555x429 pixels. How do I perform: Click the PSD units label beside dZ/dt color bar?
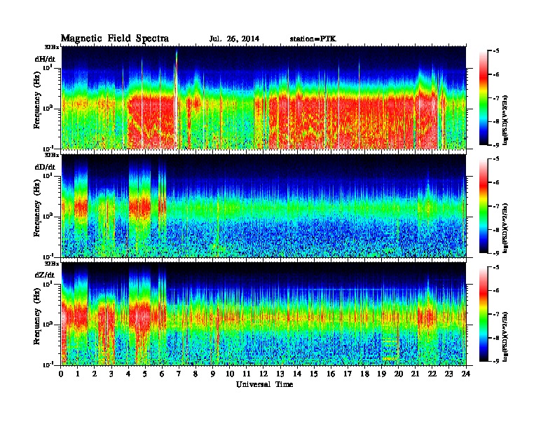click(505, 336)
